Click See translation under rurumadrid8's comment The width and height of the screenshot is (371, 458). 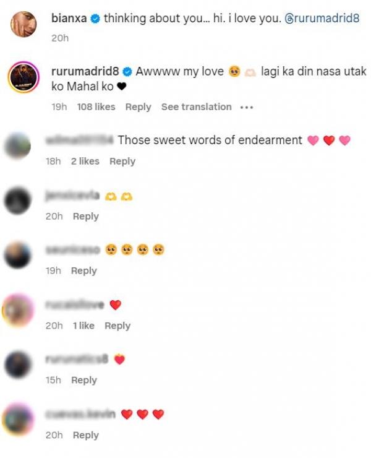197,107
